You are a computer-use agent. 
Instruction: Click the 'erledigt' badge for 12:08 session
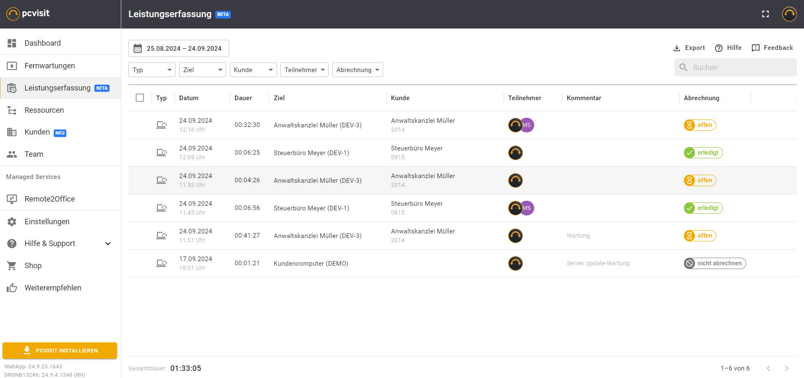pos(703,153)
